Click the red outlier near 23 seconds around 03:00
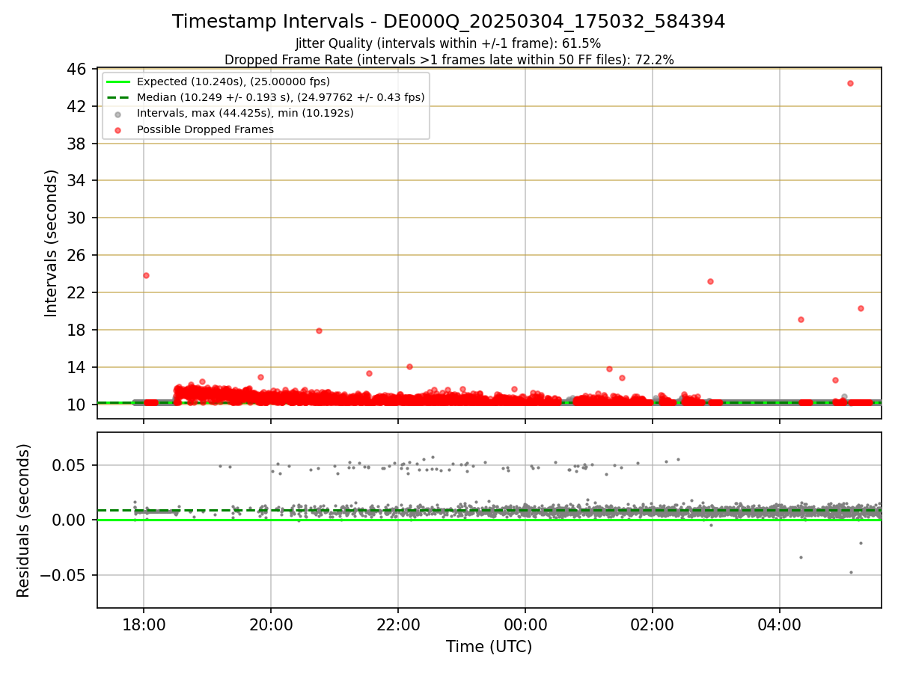The width and height of the screenshot is (898, 673). (x=710, y=281)
